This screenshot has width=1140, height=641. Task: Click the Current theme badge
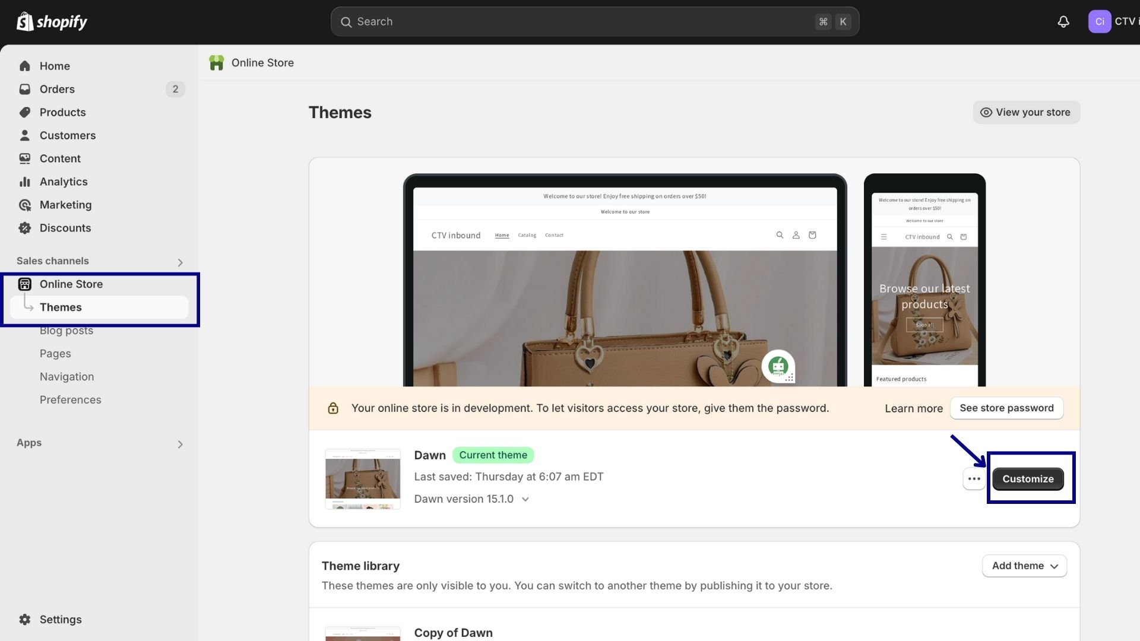493,455
